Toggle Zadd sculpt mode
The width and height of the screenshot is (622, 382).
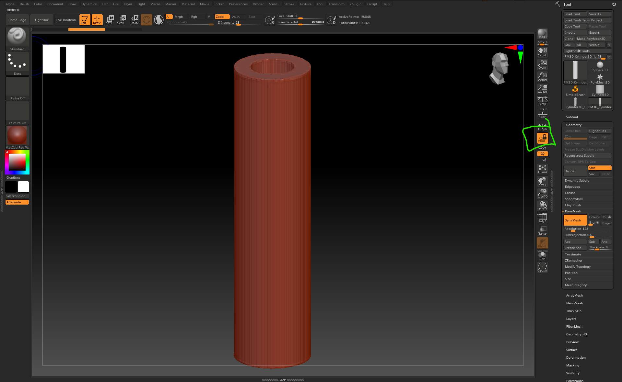tap(222, 17)
